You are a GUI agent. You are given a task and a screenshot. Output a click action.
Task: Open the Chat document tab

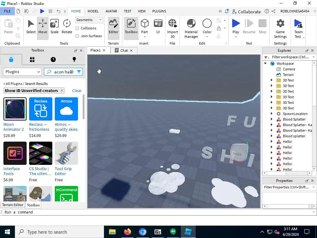[x=124, y=51]
